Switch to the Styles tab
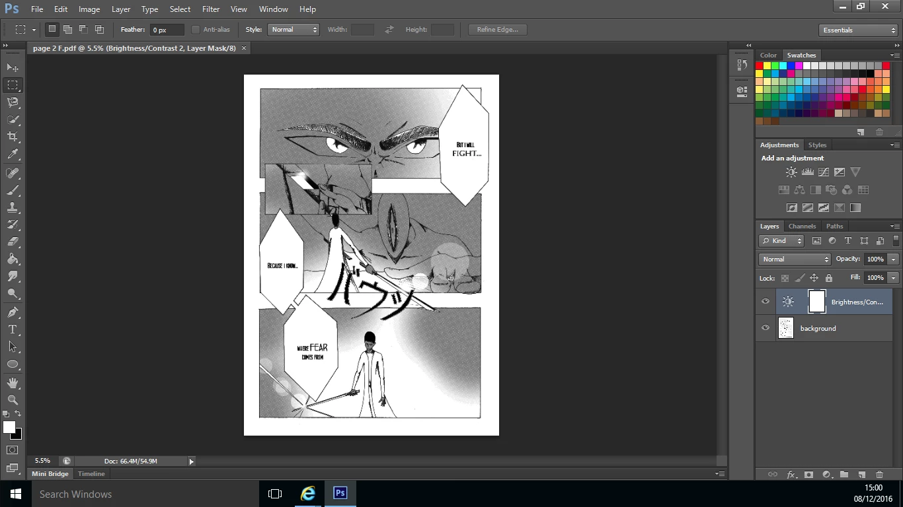 coord(817,145)
